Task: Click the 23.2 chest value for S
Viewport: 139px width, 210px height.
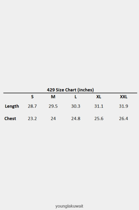Action: click(32, 118)
